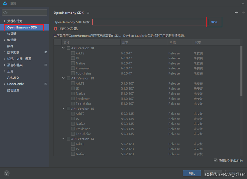The image size is (247, 179).
Task: Check Native 6.0.0.47 checkbox
Action: click(73, 63)
